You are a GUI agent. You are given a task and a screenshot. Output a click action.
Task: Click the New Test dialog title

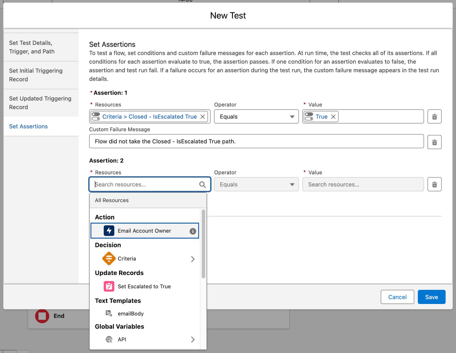[228, 16]
